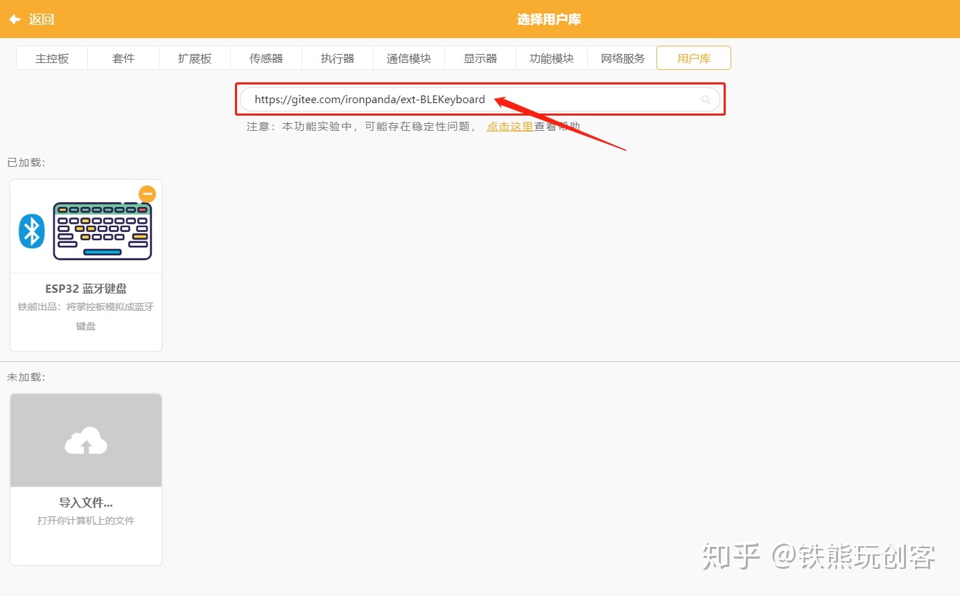Select the 通信模块 tab
Screen dimensions: 960x596
409,58
